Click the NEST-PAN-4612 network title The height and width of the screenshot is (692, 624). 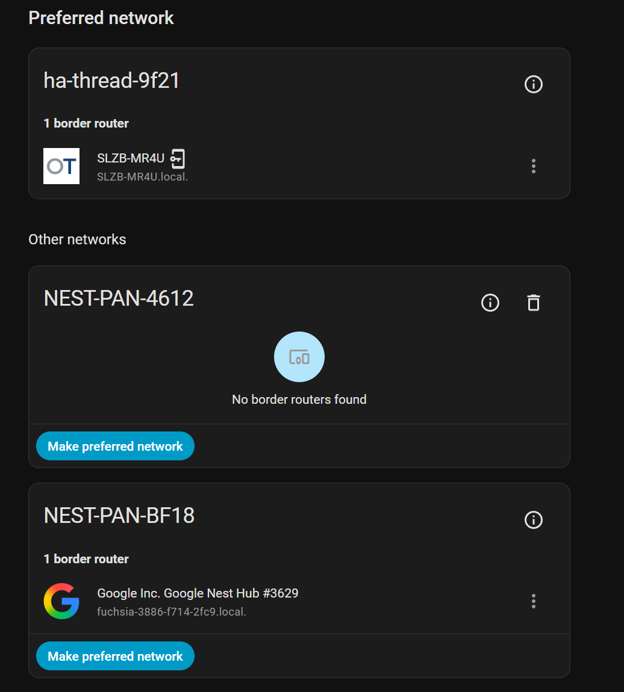[x=118, y=298]
